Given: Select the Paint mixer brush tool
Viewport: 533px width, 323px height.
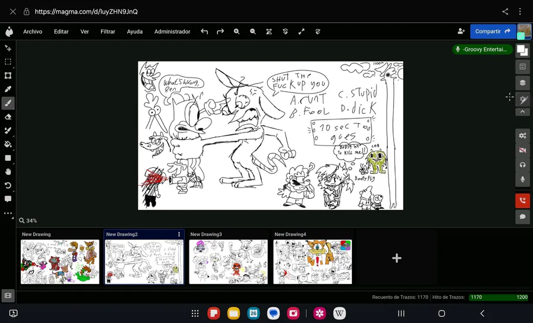Looking at the screenshot, I should pos(8,130).
